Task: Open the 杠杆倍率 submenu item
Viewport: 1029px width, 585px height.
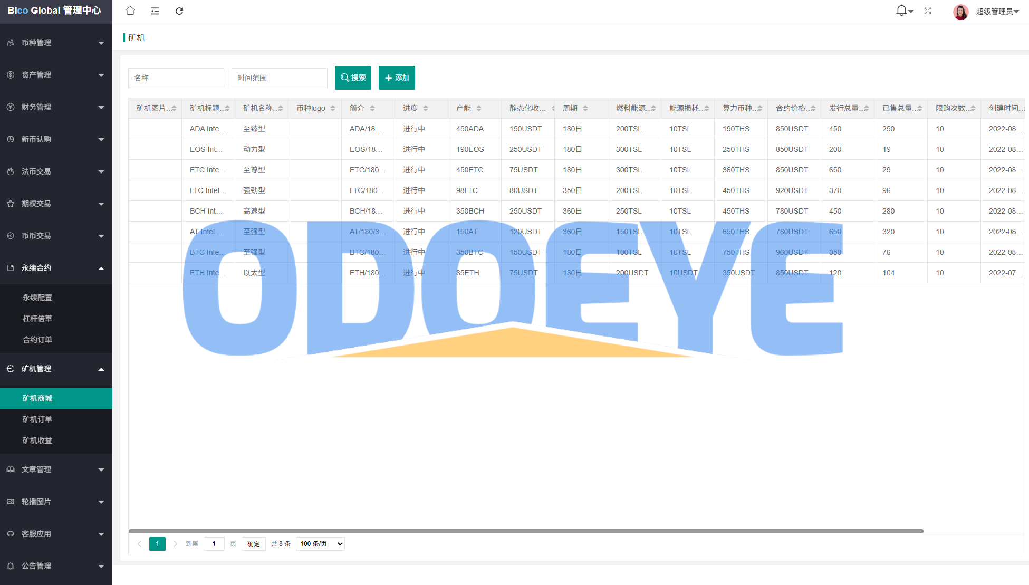Action: [37, 319]
